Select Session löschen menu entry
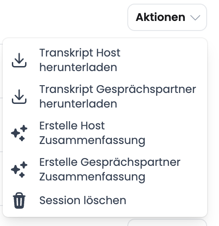Screen dimensions: 219x226 pyautogui.click(x=105, y=200)
